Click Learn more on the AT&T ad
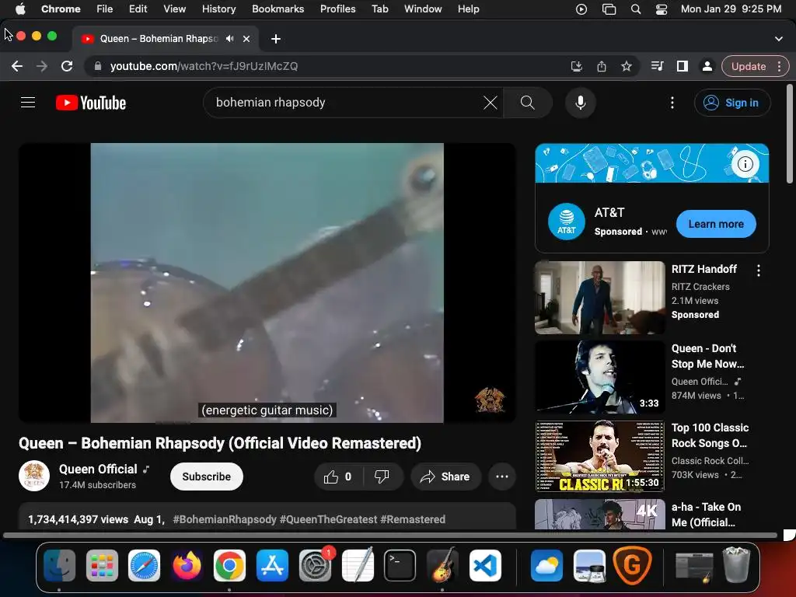Screen dimensions: 796x597 point(716,224)
